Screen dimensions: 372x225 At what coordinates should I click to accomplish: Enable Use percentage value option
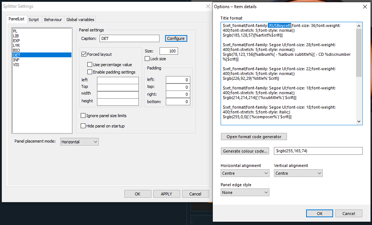pyautogui.click(x=90, y=65)
